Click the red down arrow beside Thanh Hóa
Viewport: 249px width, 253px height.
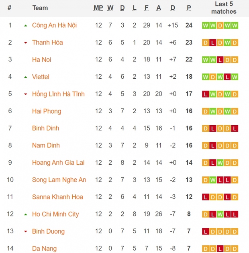pyautogui.click(x=26, y=43)
